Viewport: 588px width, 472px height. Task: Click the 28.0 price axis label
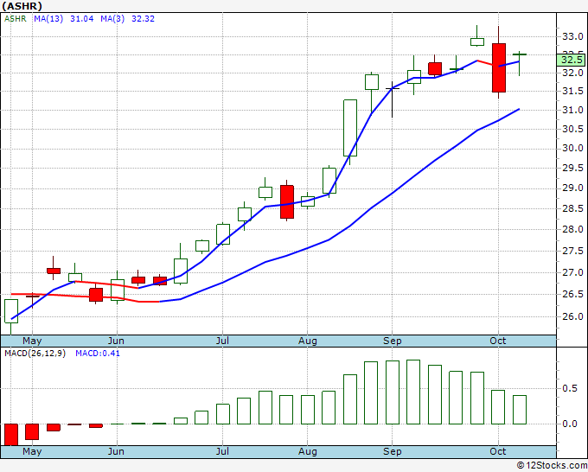point(572,229)
